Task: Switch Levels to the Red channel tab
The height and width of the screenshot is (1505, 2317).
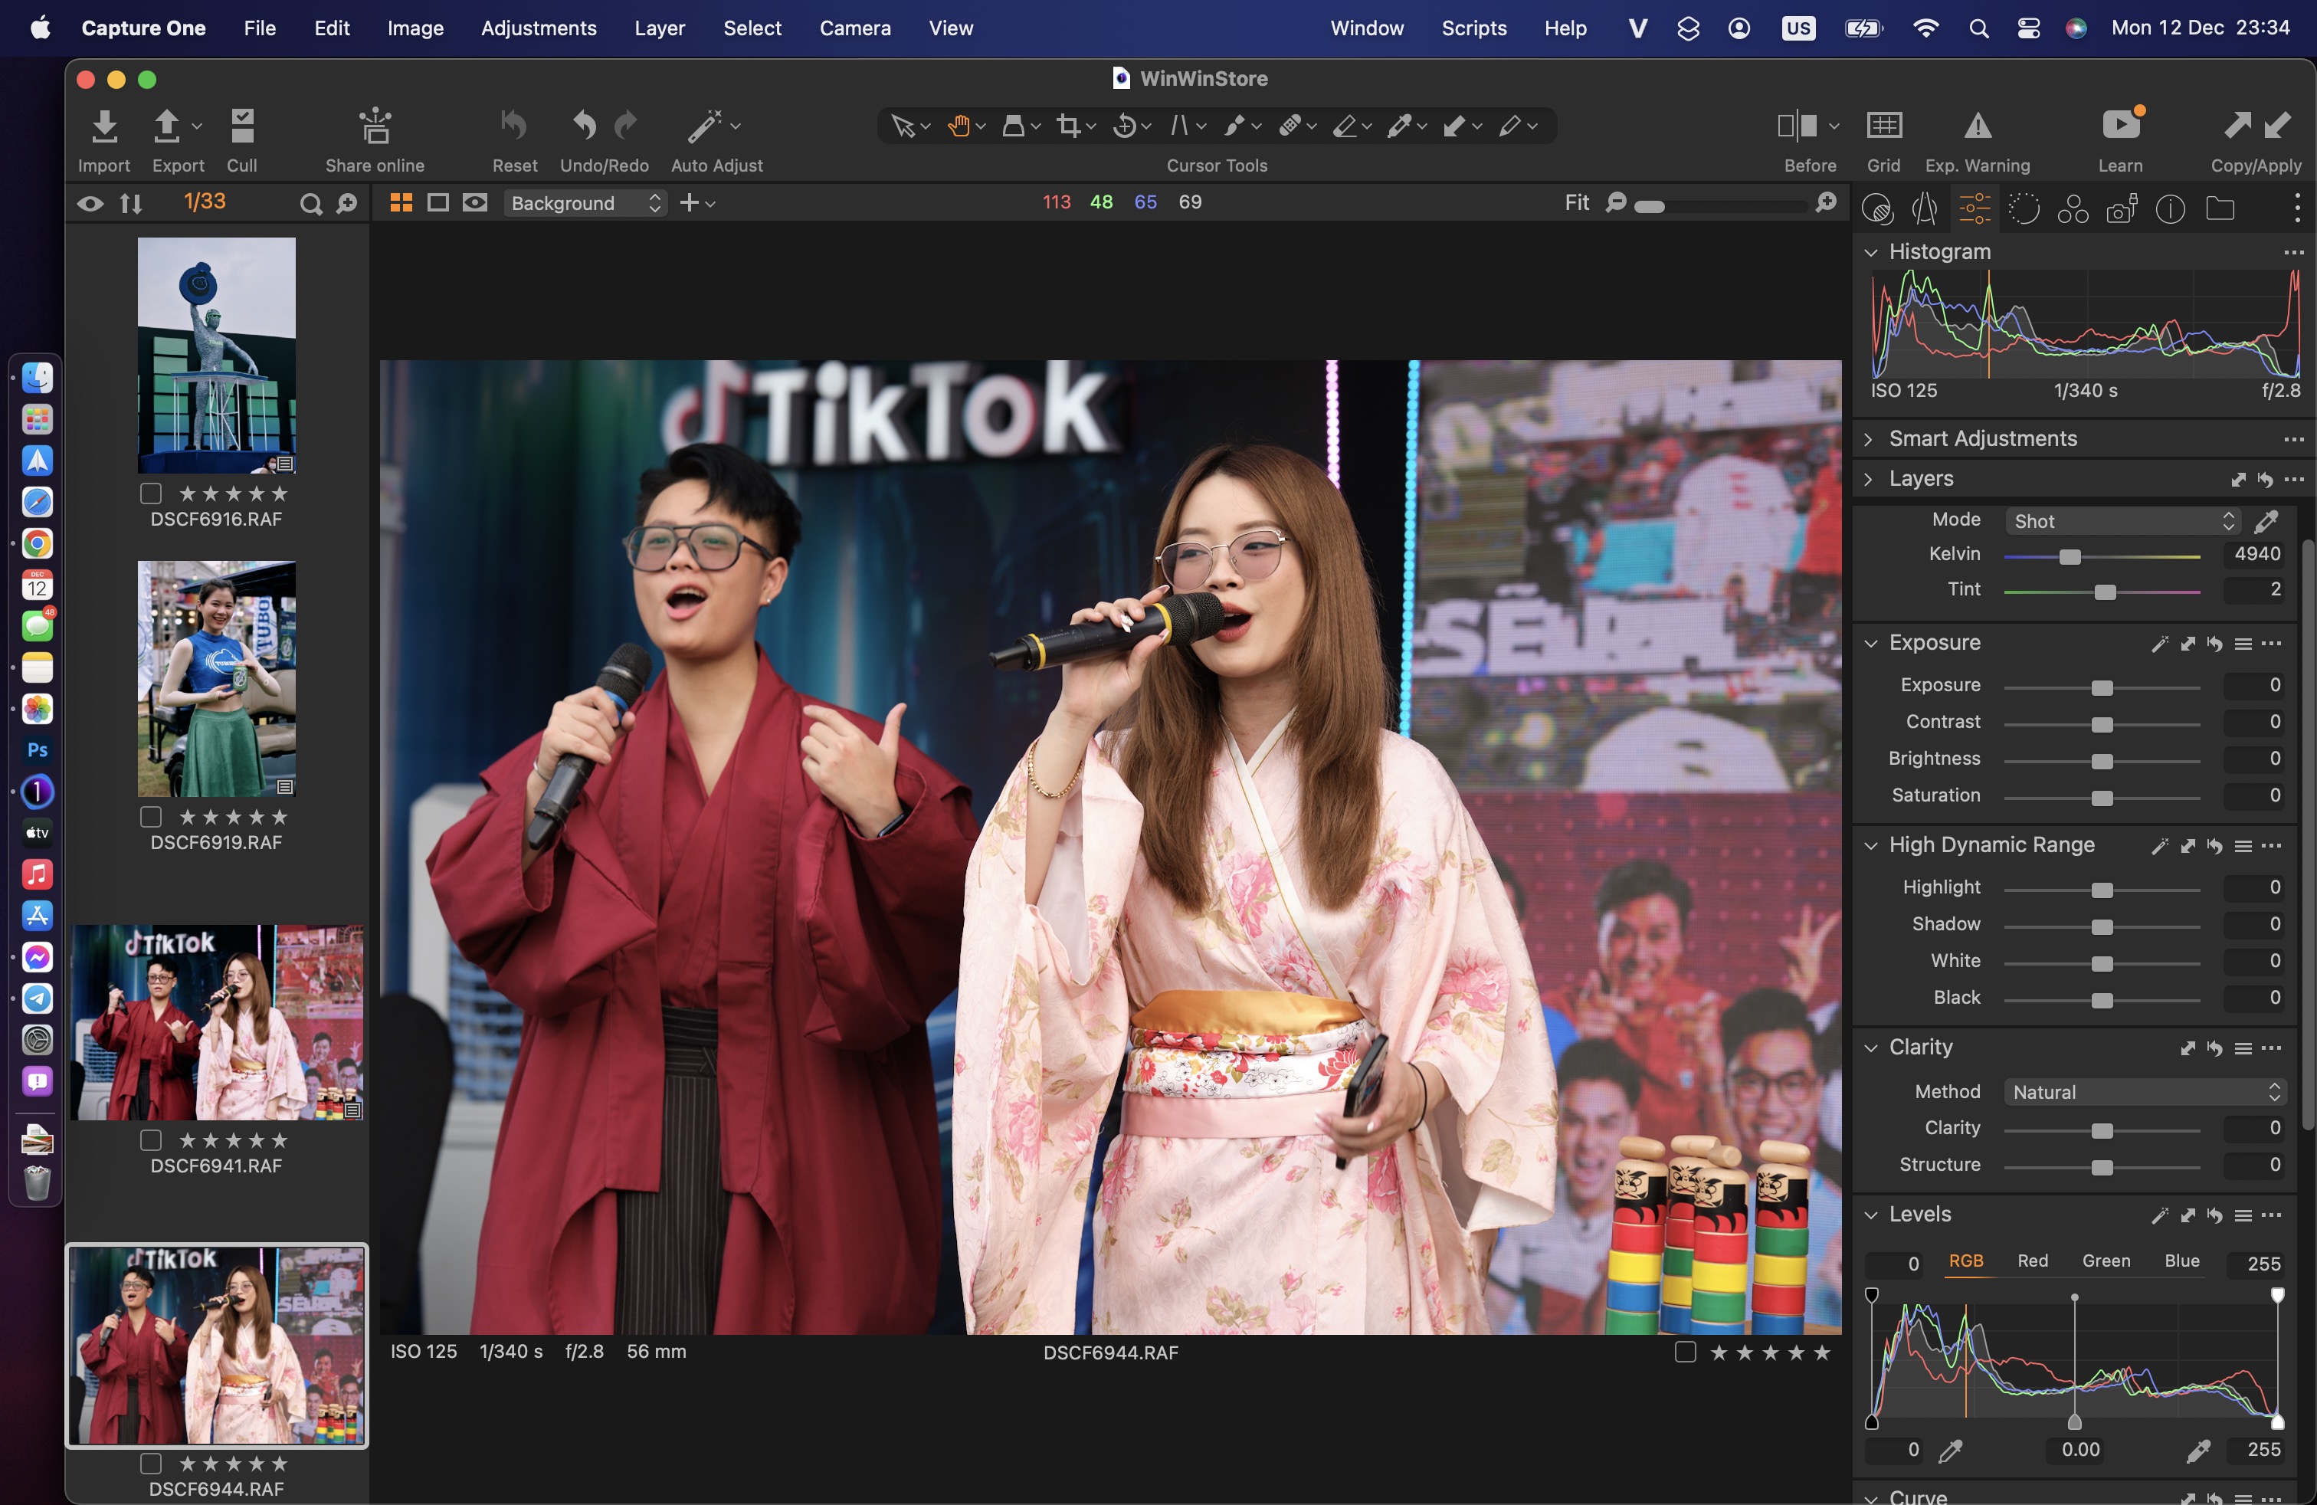Action: (x=2033, y=1261)
